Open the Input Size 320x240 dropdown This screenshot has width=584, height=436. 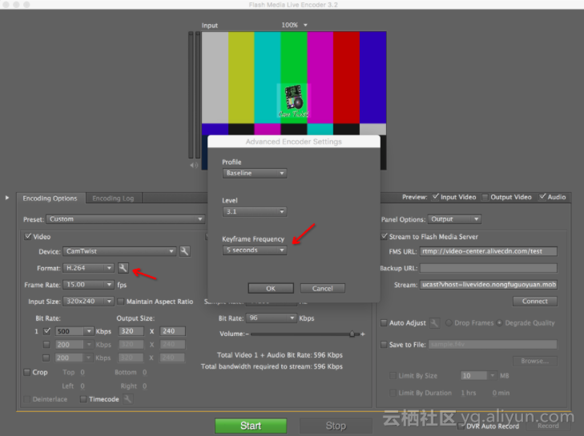pyautogui.click(x=88, y=301)
